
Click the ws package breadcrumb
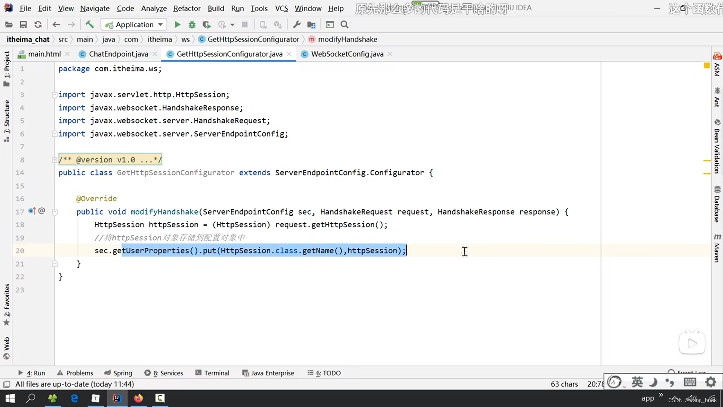tap(185, 40)
